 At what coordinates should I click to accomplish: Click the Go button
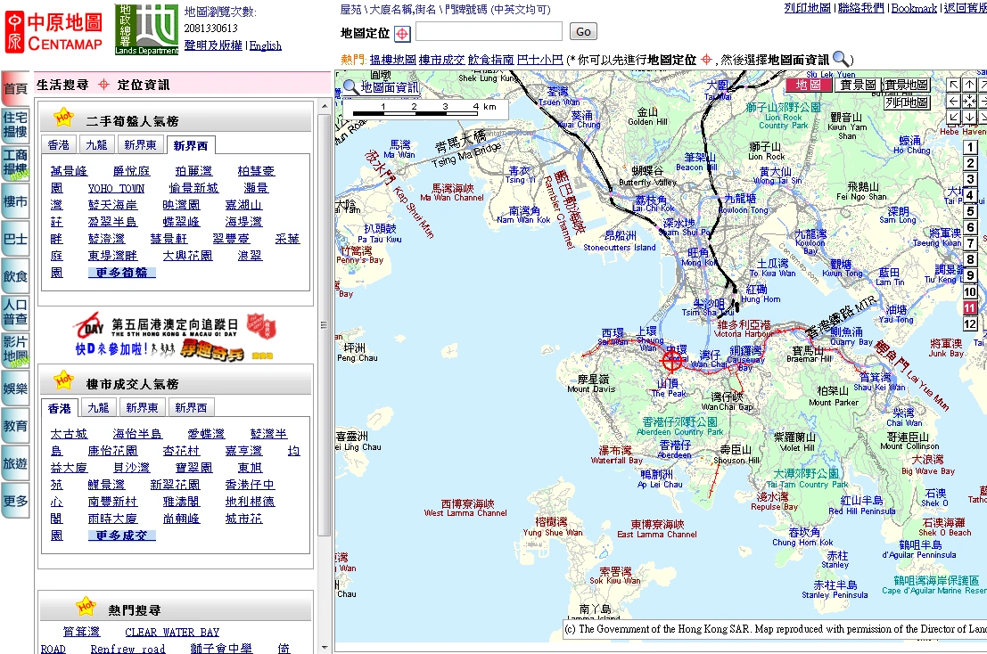tap(583, 31)
